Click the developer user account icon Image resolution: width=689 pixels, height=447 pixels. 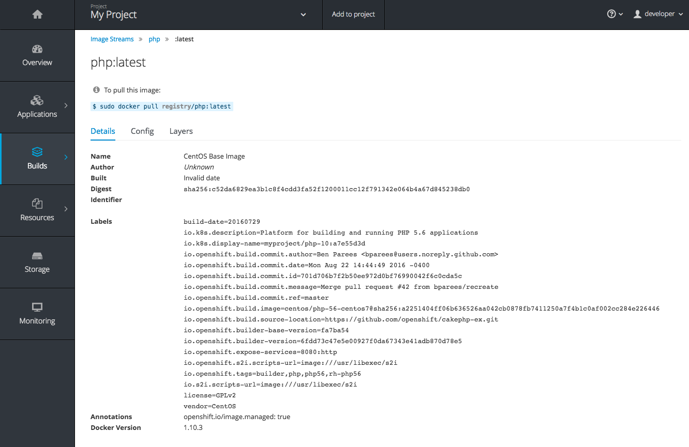[x=637, y=14]
